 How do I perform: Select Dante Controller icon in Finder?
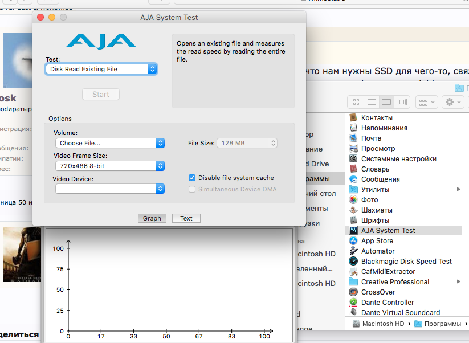coord(353,302)
